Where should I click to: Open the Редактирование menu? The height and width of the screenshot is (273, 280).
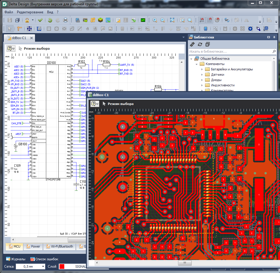click(x=30, y=12)
